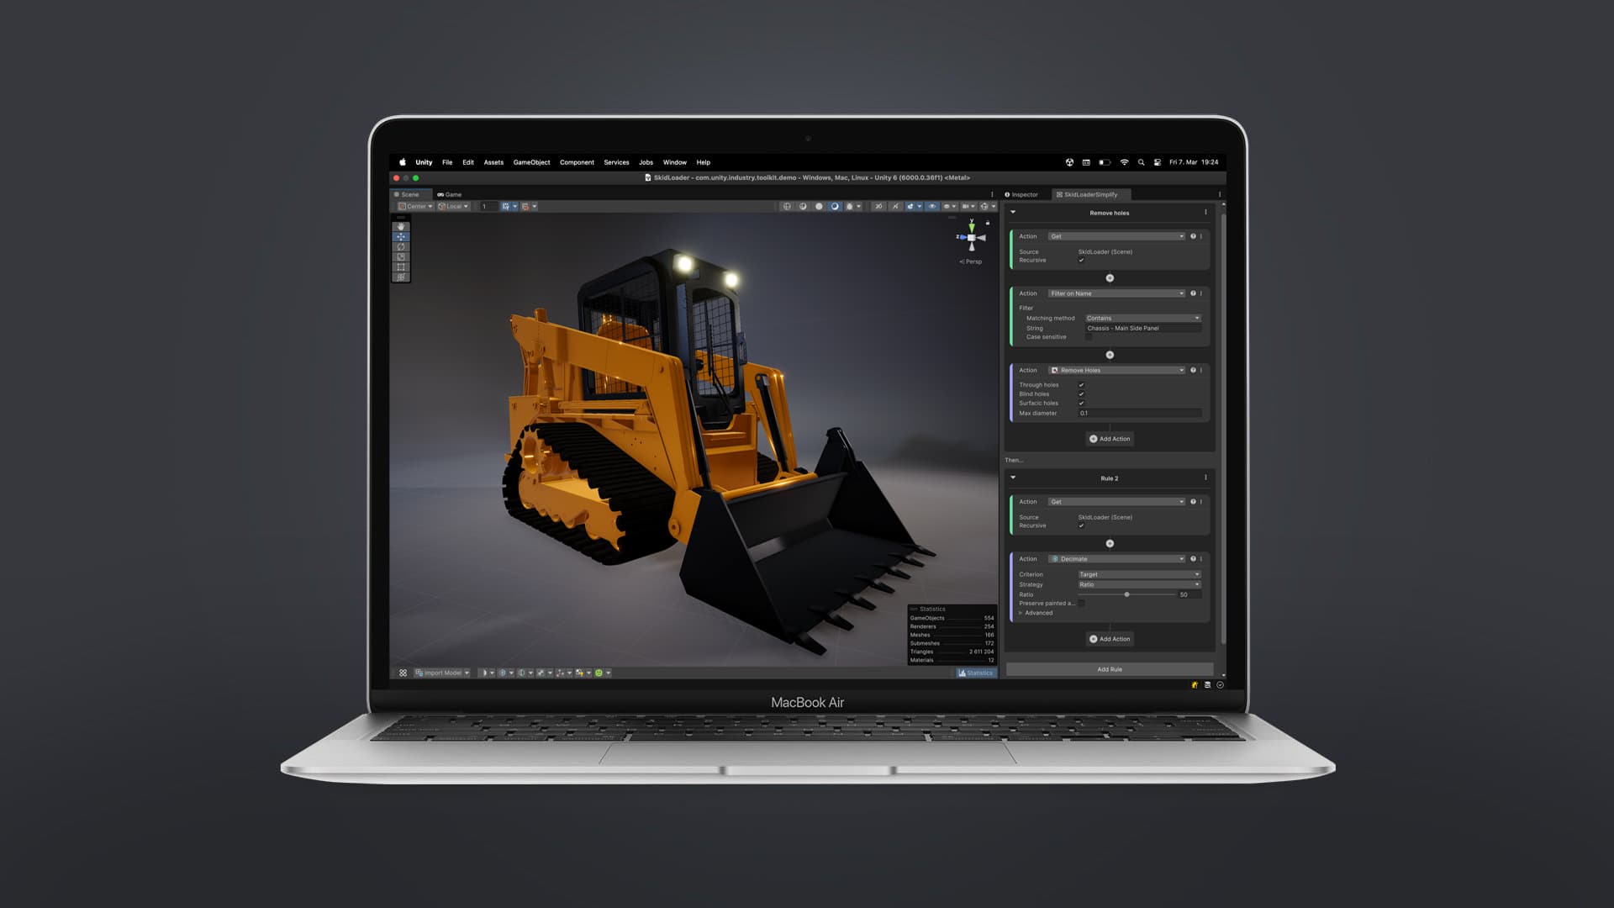
Task: Open the GameObject menu
Action: pos(531,162)
